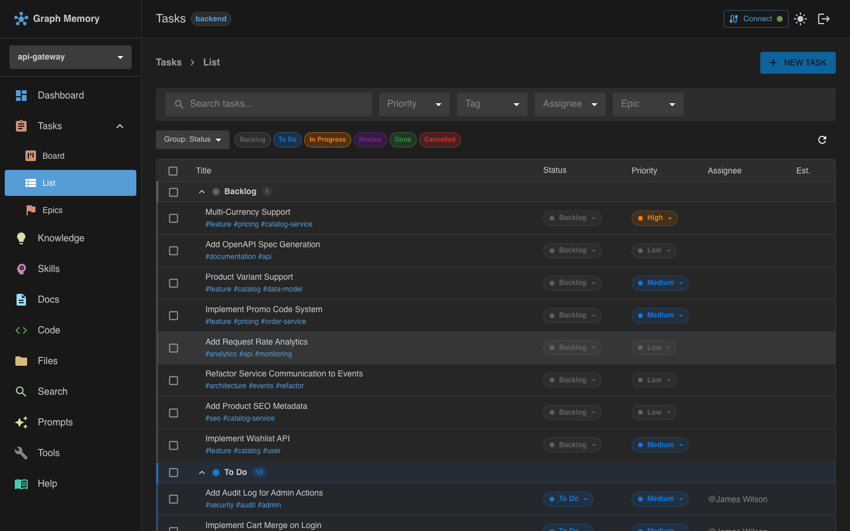The width and height of the screenshot is (850, 531).
Task: Select the Multi-Currency Support task checkbox
Action: coord(173,218)
